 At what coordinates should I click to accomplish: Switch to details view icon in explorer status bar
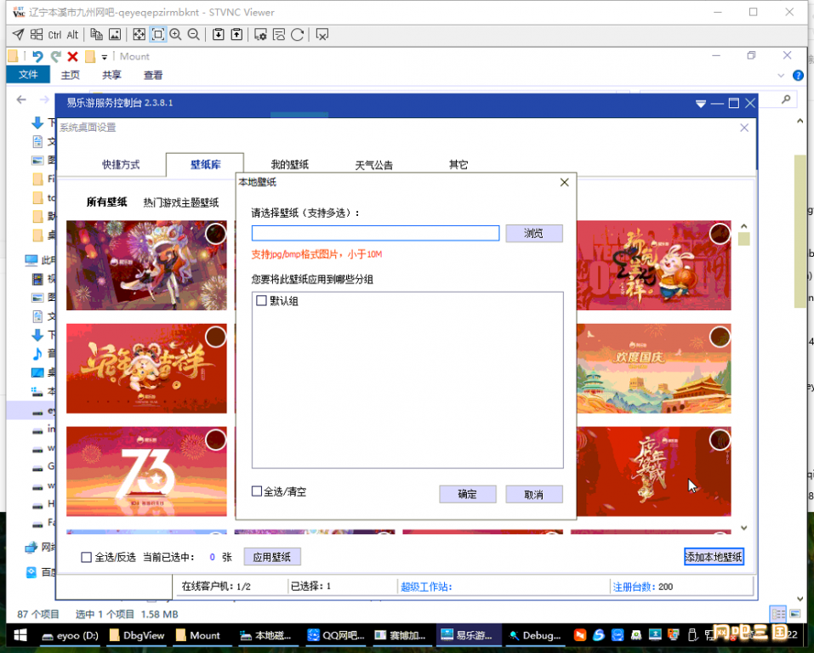pos(778,614)
